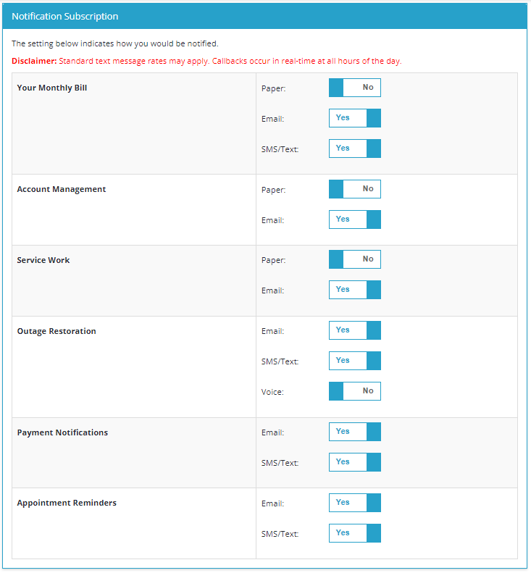This screenshot has height=573, width=531.
Task: Toggle Paper for Your Monthly Bill
Action: click(354, 88)
